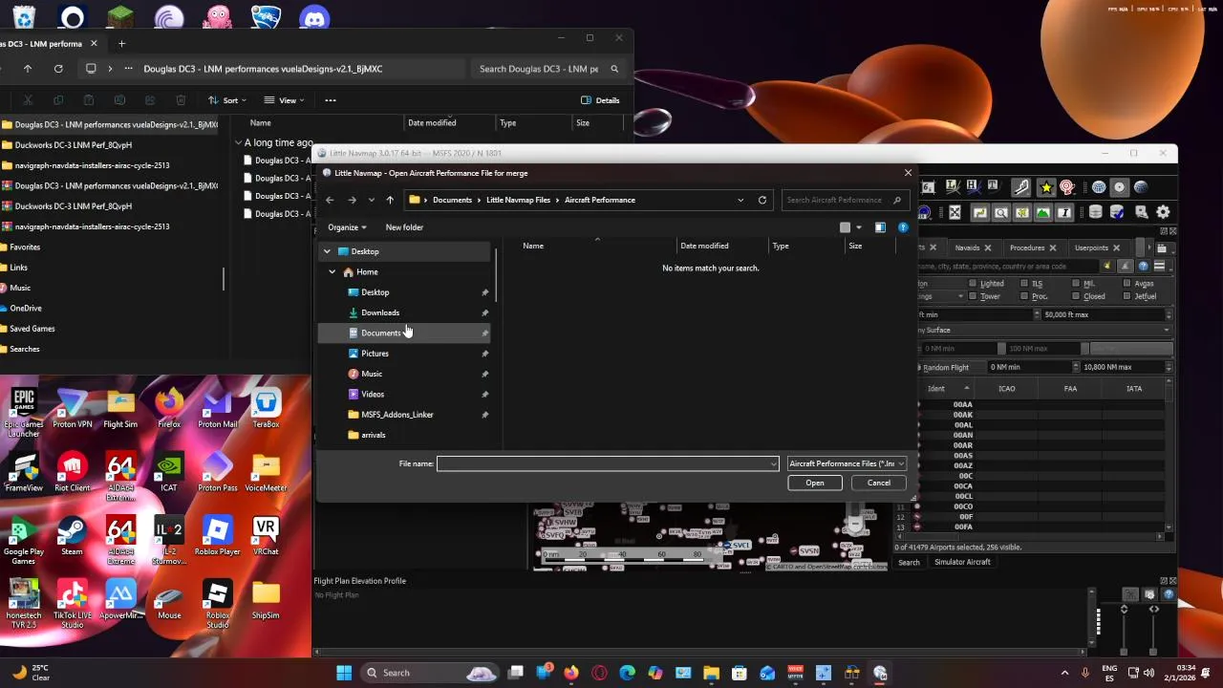Viewport: 1223px width, 688px height.
Task: Click the yellow star userpoints icon in Little Navmap
Action: click(1046, 187)
